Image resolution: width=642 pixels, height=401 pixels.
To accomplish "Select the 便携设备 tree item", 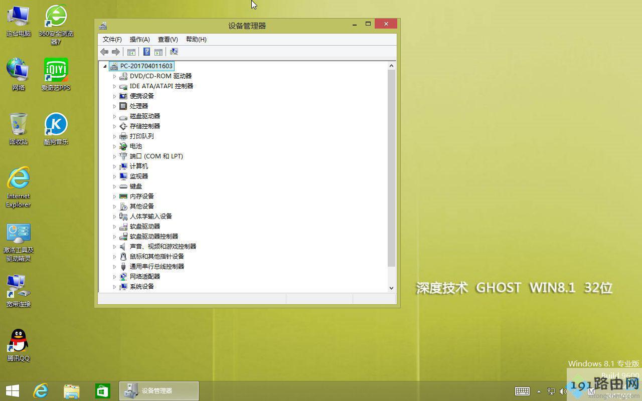I will coord(142,96).
